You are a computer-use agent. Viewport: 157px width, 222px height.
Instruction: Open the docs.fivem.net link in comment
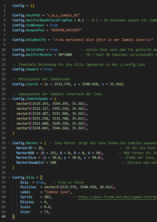(117, 197)
